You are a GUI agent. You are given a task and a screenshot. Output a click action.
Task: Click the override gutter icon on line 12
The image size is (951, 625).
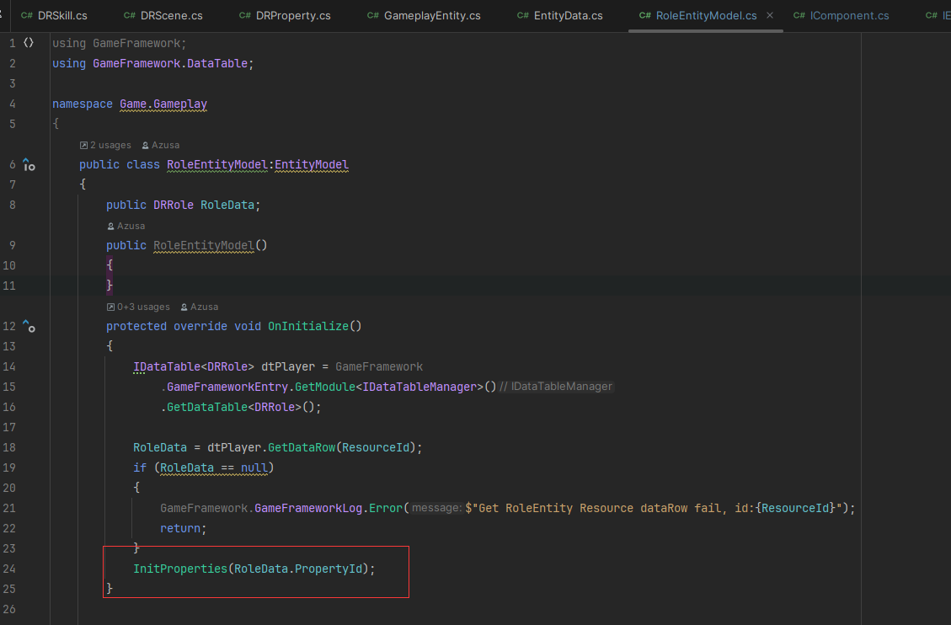click(29, 326)
